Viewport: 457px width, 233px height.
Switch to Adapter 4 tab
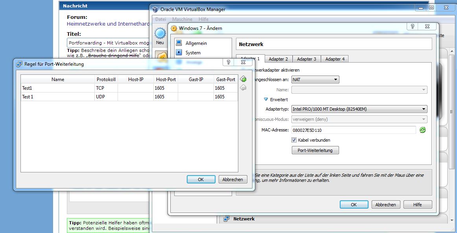(x=335, y=59)
